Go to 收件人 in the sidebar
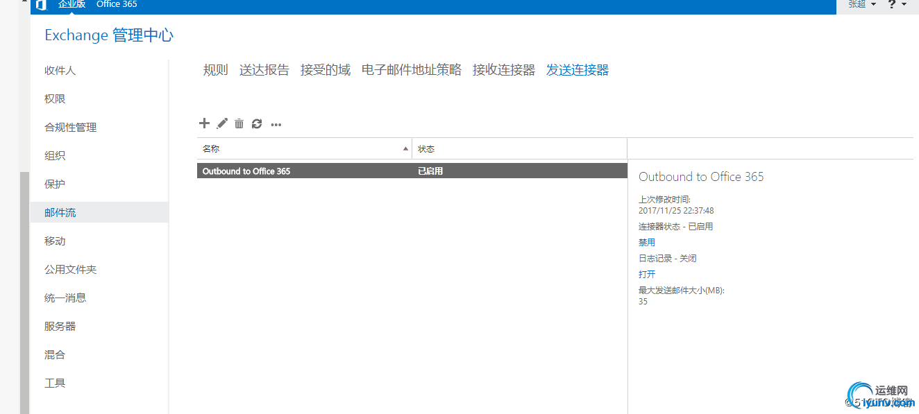 click(60, 71)
